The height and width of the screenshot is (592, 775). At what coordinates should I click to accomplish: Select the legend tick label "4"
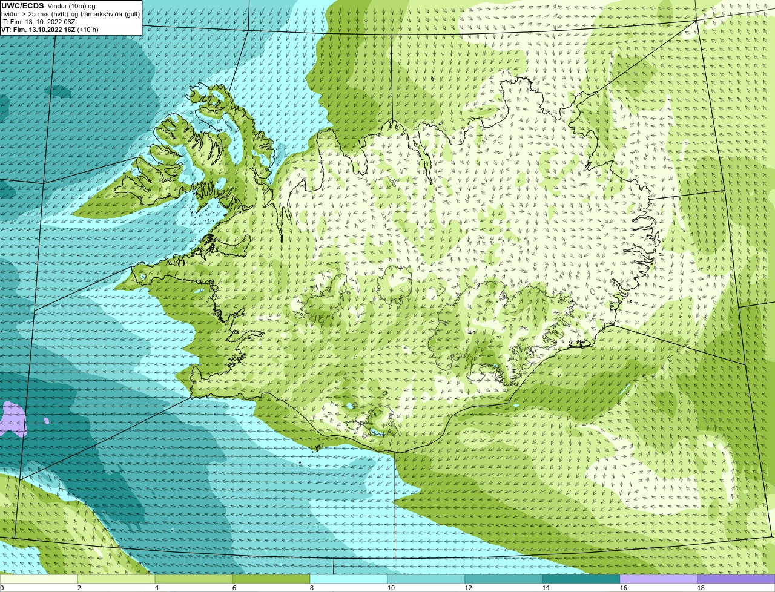click(x=157, y=588)
